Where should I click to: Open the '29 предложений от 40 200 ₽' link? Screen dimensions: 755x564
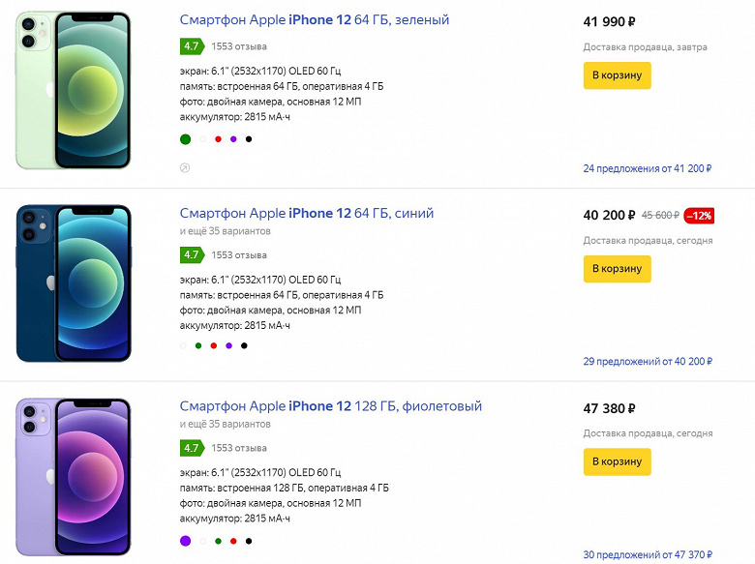click(x=647, y=362)
